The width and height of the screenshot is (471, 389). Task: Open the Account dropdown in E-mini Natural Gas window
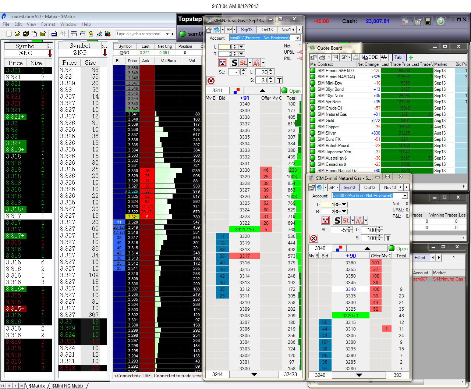(x=405, y=196)
